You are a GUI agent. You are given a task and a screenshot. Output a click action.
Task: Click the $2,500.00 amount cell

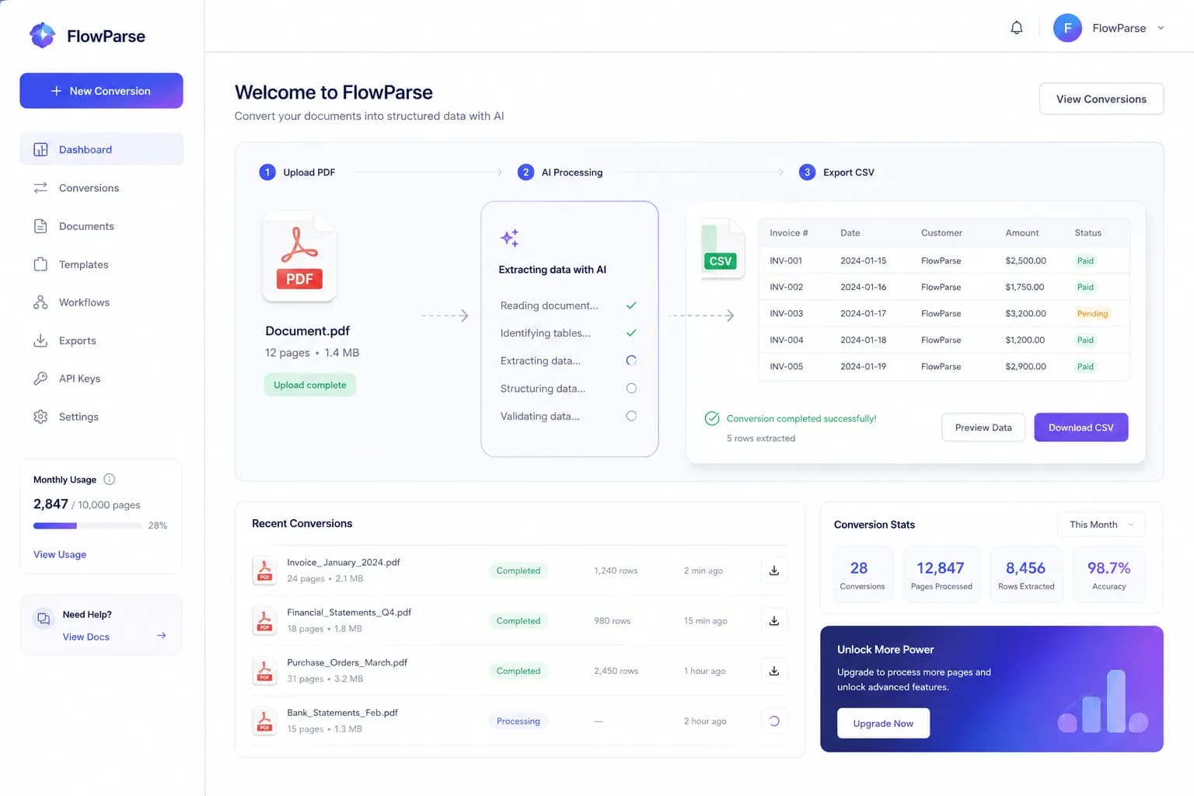tap(1025, 260)
